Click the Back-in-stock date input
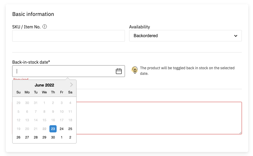Viewport: 253px width, 156px height. click(x=69, y=71)
